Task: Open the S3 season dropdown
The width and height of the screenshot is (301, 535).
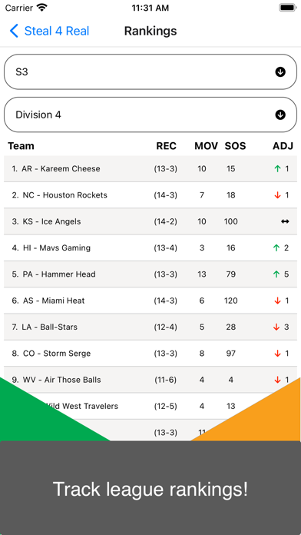Action: point(150,72)
